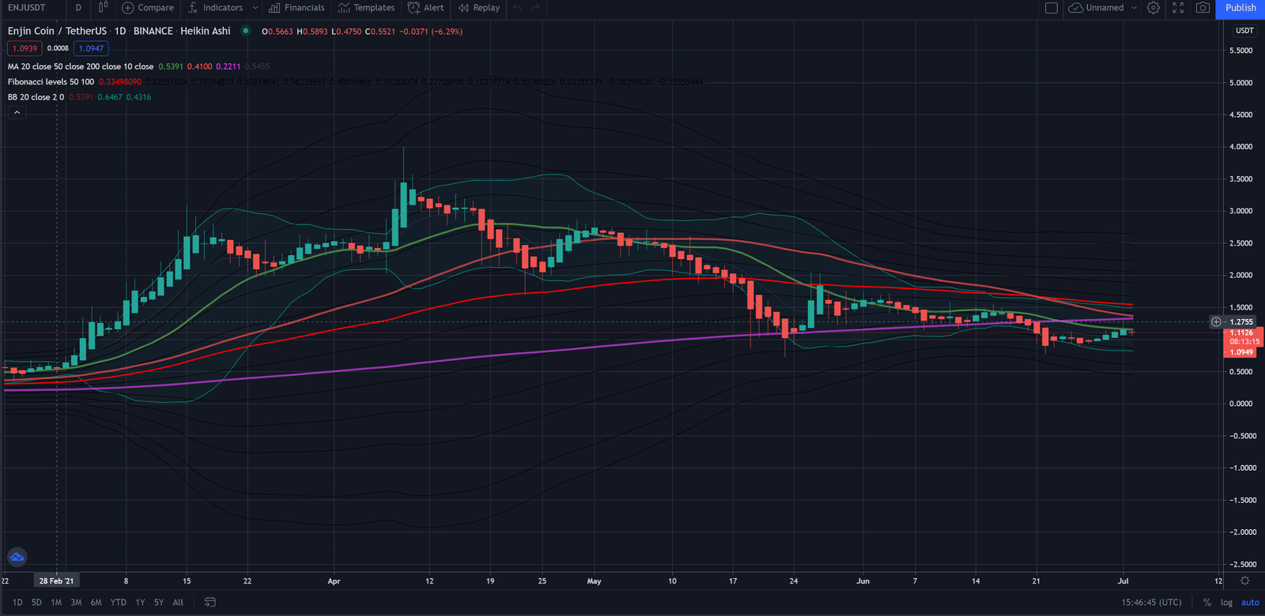Open the Financials menu

click(x=296, y=8)
